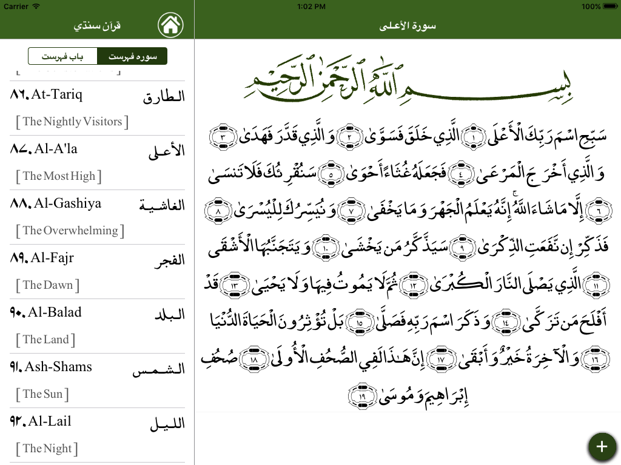Tap the translation [The Land]

tap(45, 340)
